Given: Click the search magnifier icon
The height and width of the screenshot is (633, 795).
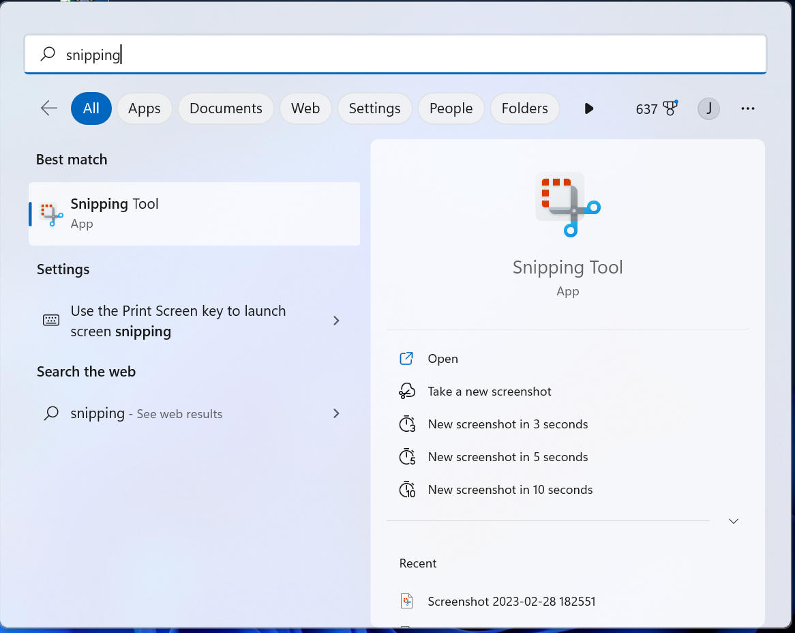Looking at the screenshot, I should (47, 54).
